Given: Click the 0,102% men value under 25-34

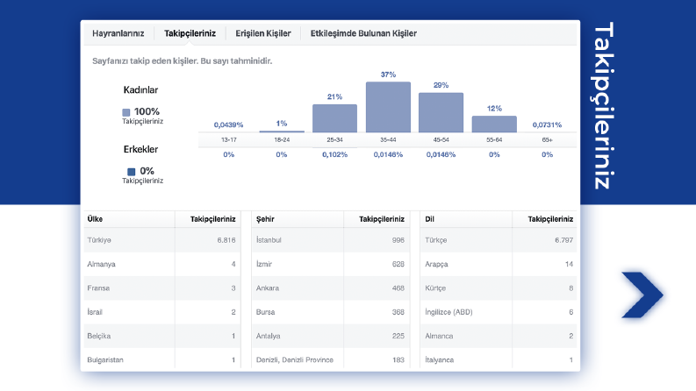Looking at the screenshot, I should (334, 154).
